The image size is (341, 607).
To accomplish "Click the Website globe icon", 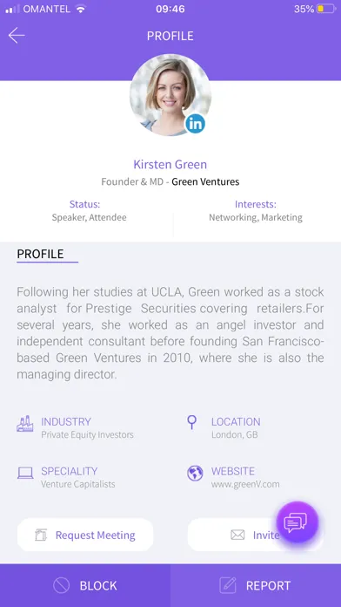I will (195, 473).
